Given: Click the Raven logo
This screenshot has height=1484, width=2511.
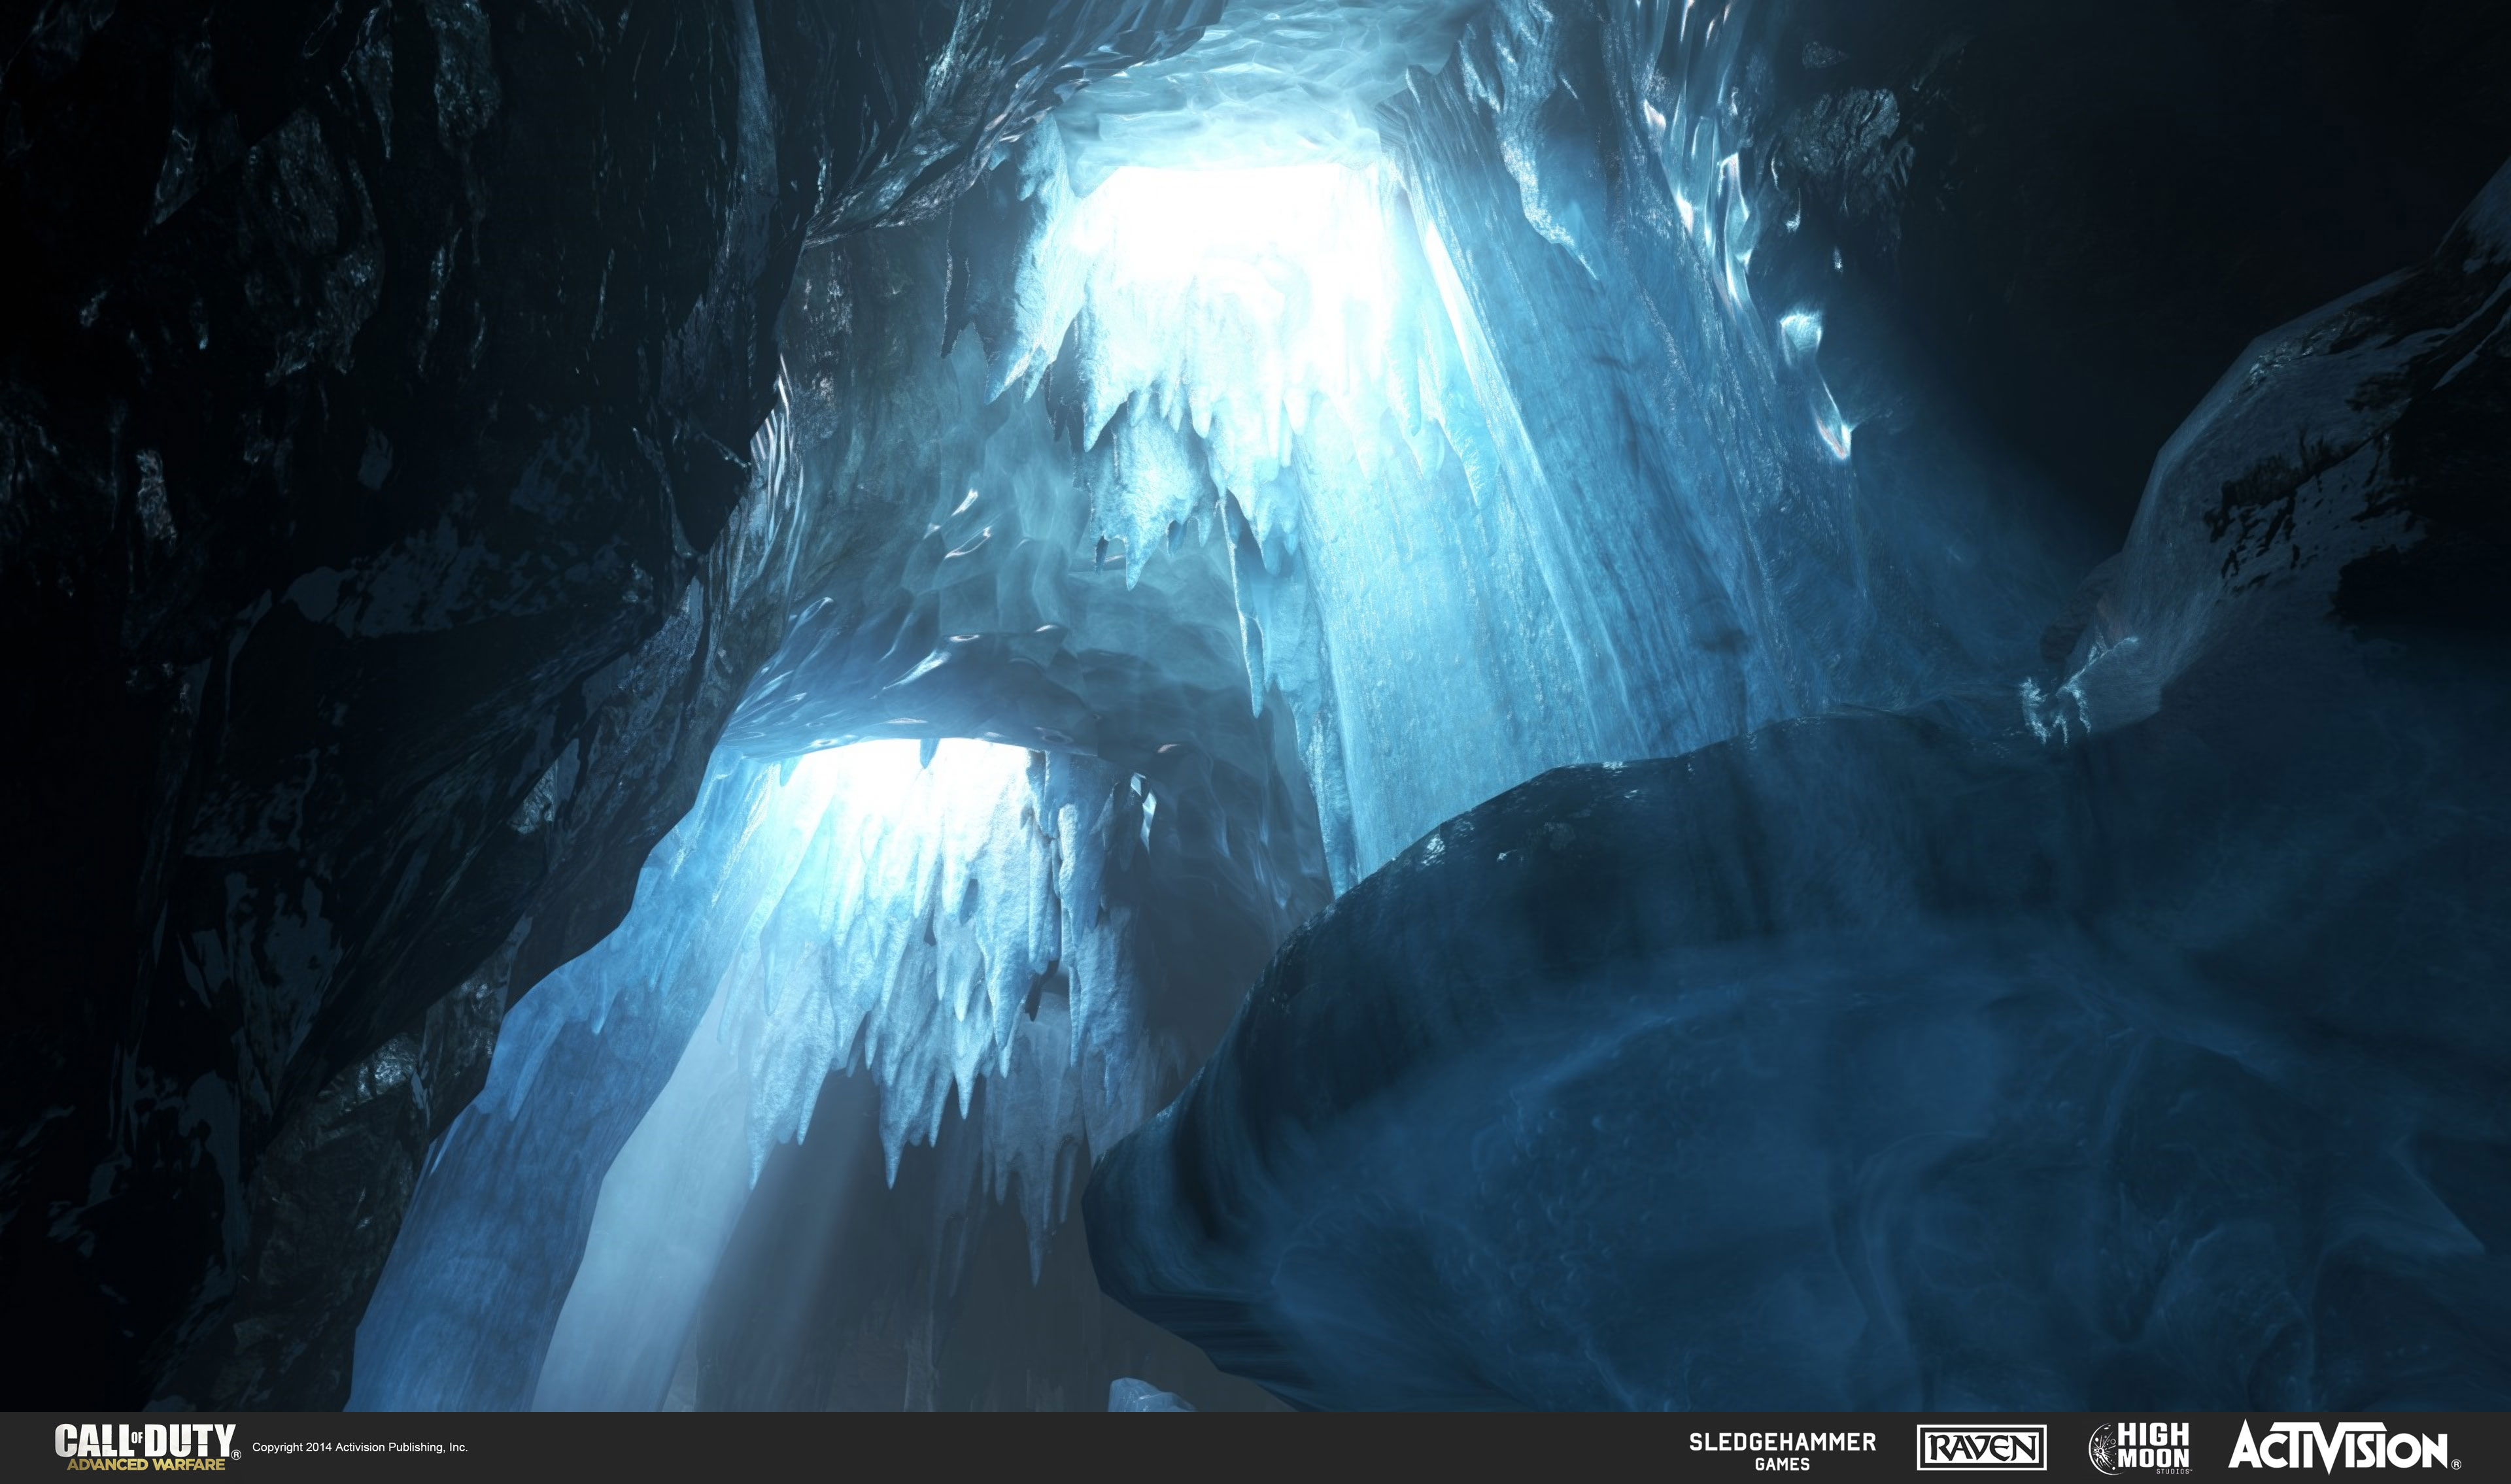Looking at the screenshot, I should (x=1981, y=1448).
